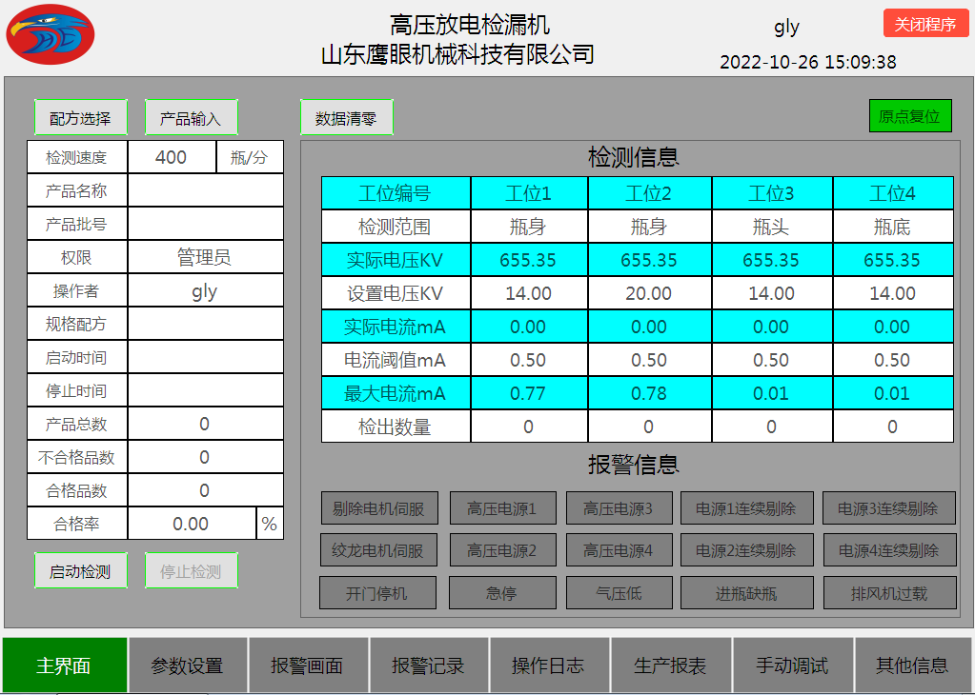
Task: Click the 工位3 column header
Action: click(x=772, y=193)
